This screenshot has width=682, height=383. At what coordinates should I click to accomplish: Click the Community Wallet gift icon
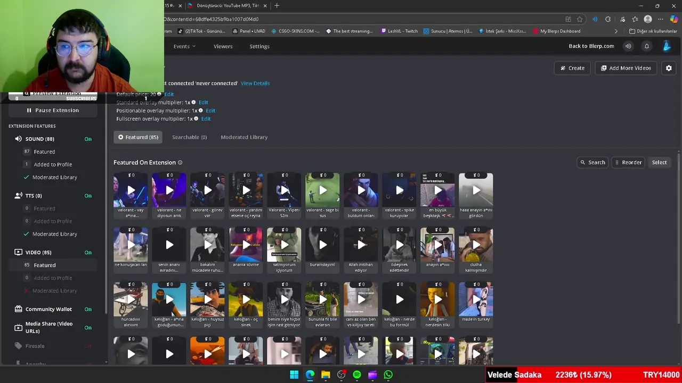(19, 309)
